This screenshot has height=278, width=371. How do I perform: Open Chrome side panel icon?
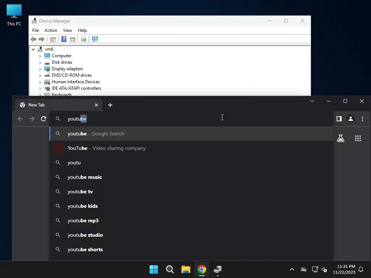tap(339, 119)
